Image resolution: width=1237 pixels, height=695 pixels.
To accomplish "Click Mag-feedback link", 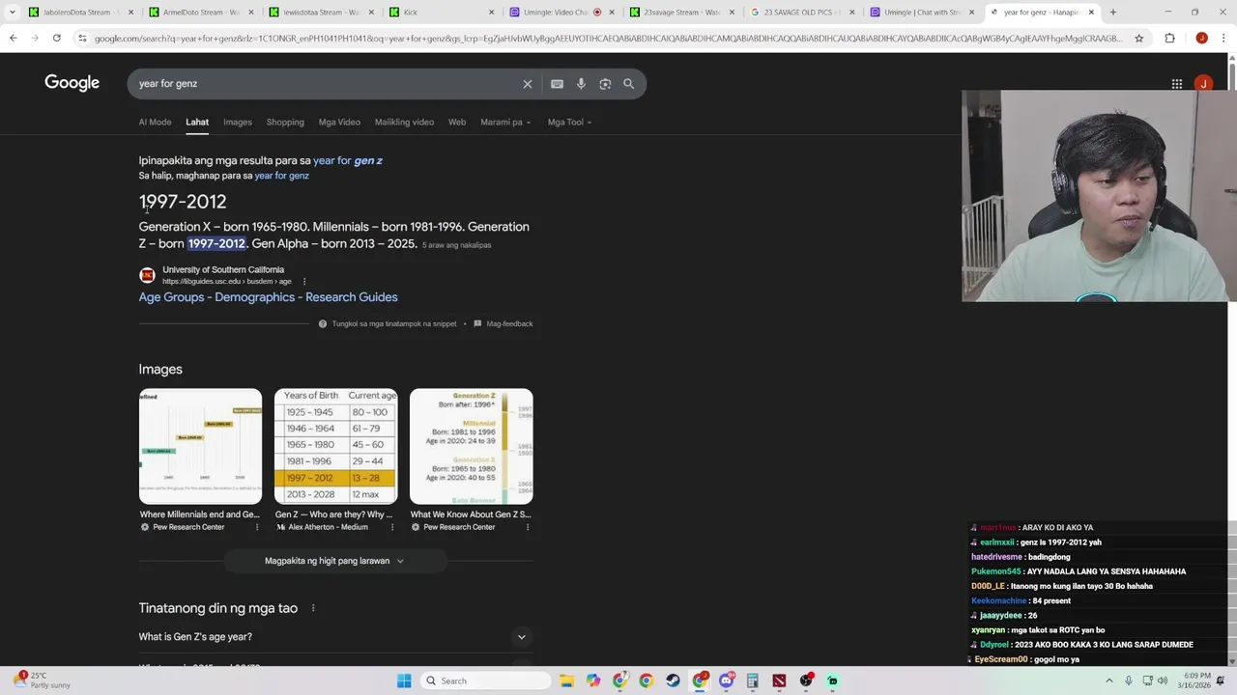I will (x=503, y=324).
